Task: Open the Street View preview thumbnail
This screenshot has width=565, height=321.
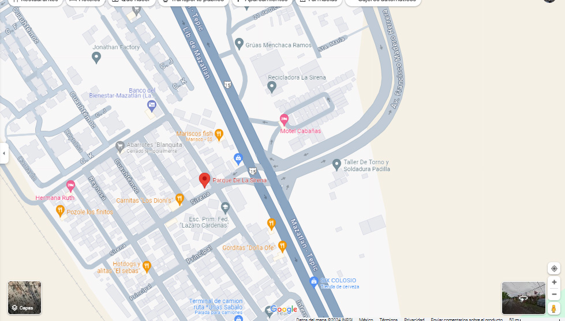Action: pos(523,298)
